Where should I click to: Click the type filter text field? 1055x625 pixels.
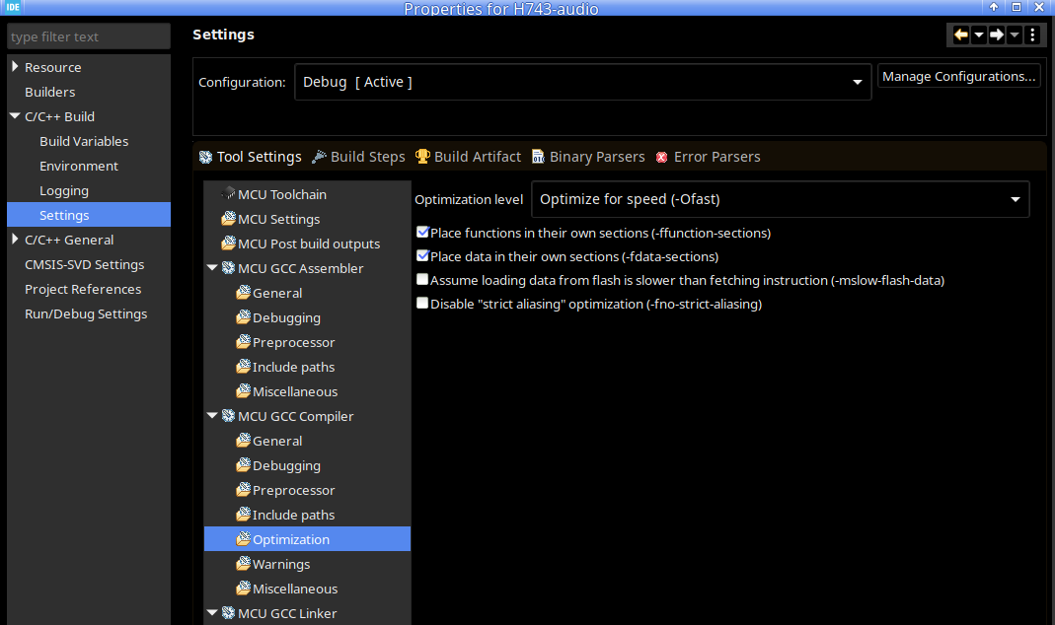coord(88,36)
